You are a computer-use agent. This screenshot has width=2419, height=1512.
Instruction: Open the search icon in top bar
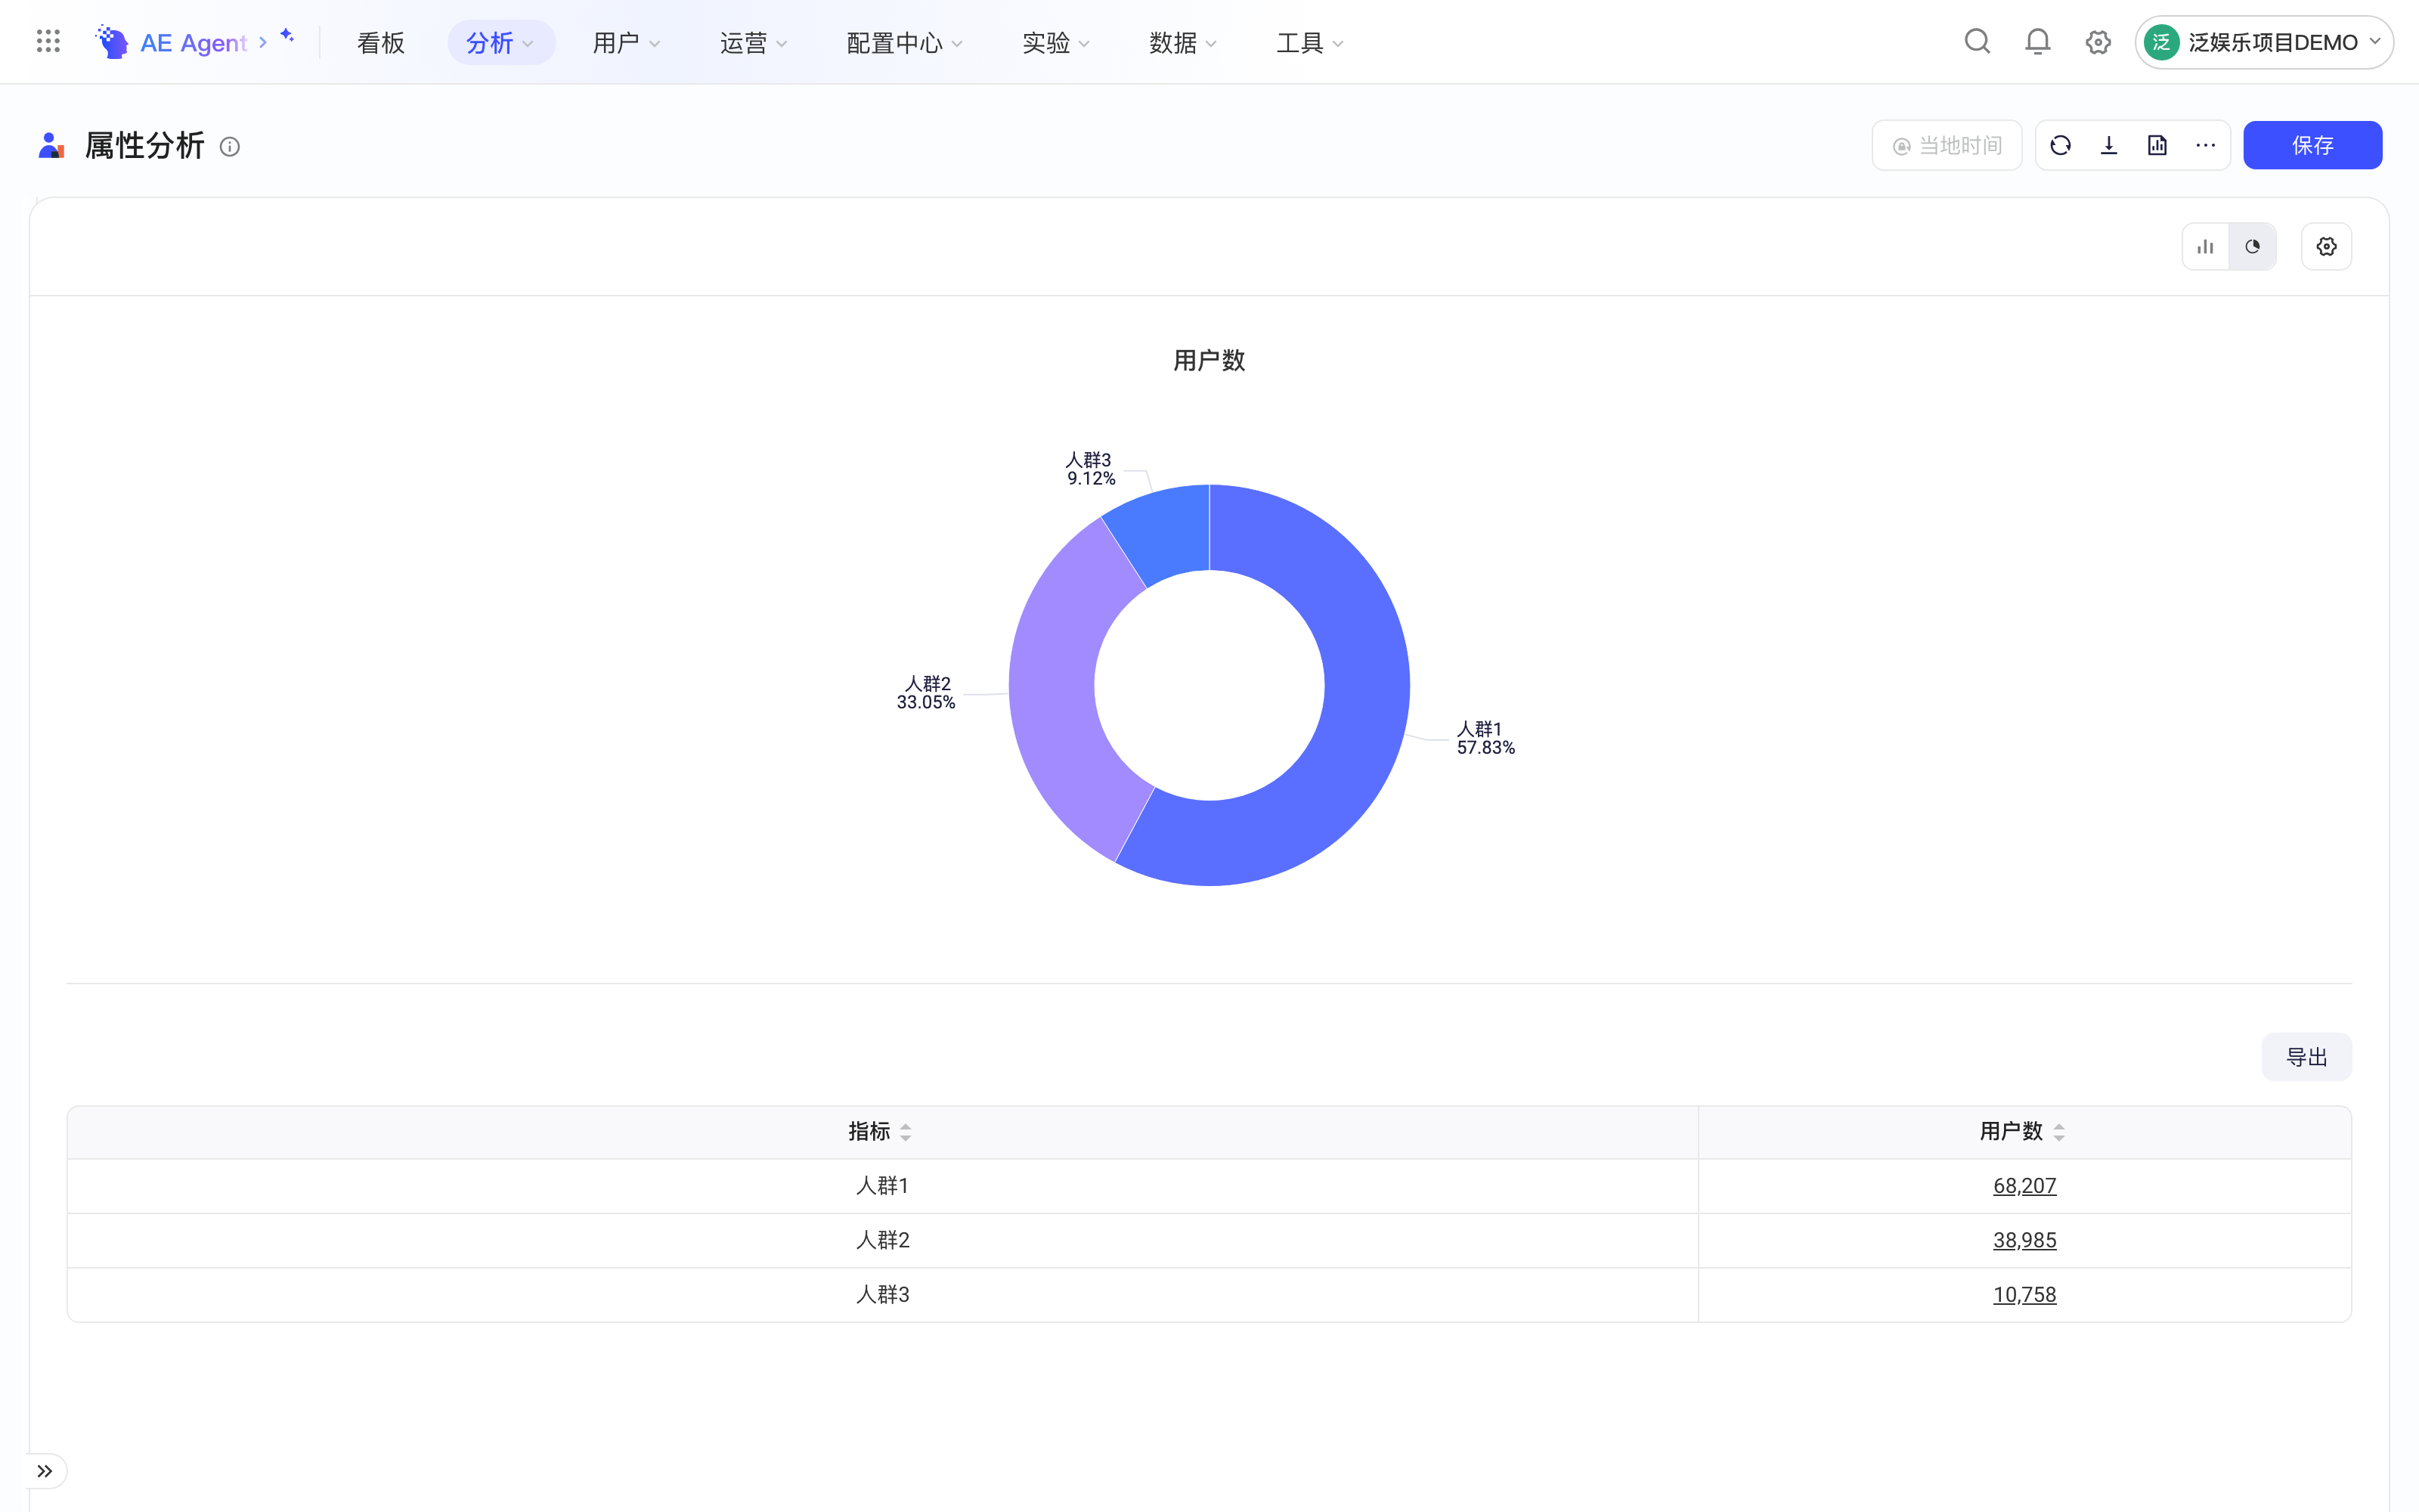click(1978, 42)
